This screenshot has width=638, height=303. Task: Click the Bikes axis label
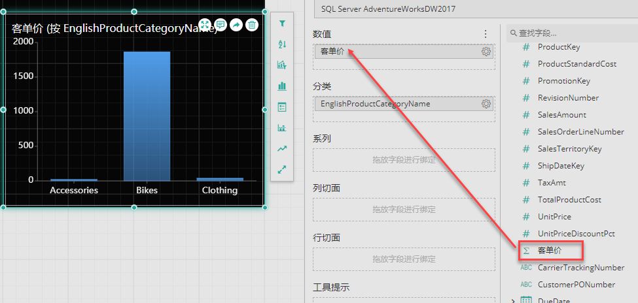tap(147, 190)
